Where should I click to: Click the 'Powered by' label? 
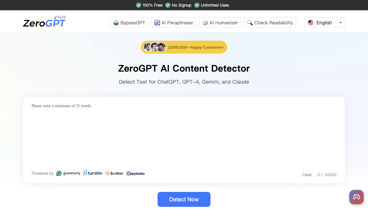(43, 173)
